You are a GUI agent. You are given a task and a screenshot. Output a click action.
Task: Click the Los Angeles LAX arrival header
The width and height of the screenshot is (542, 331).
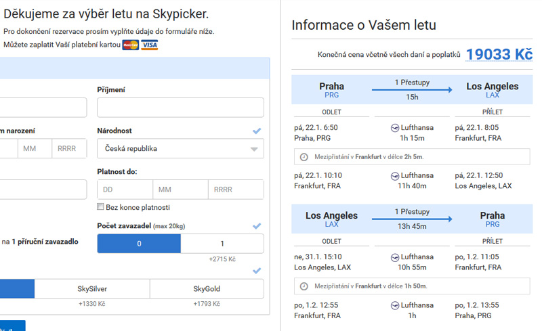(x=493, y=90)
